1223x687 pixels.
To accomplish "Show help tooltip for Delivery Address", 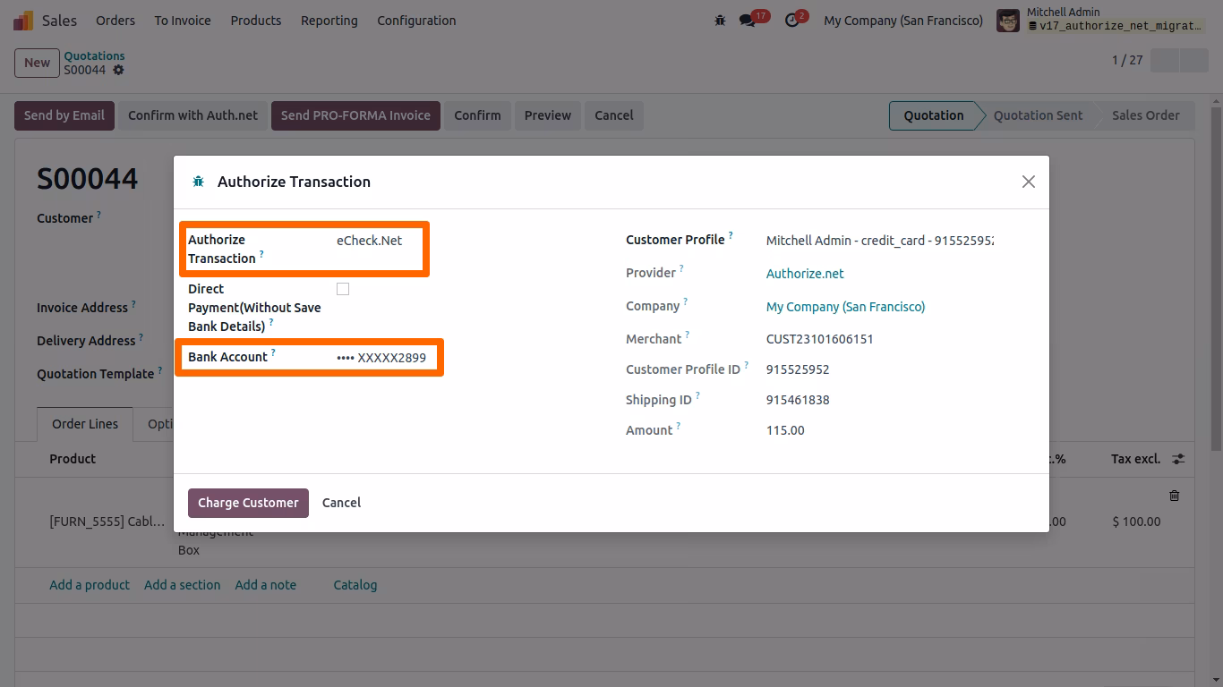I will tap(141, 336).
